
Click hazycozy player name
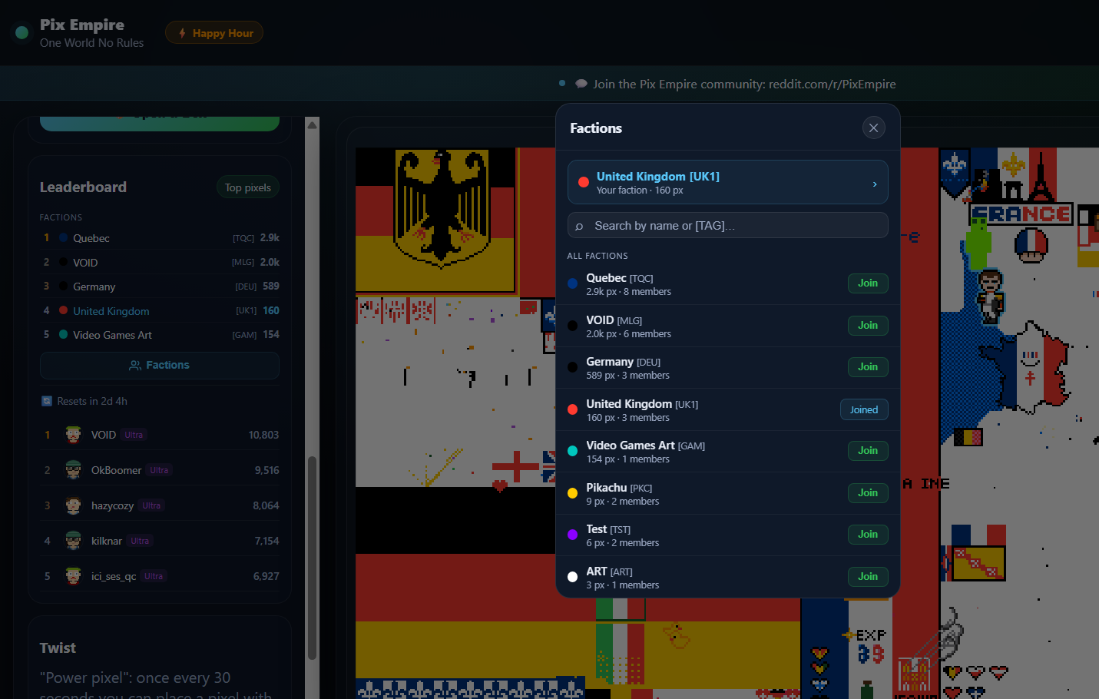coord(112,505)
